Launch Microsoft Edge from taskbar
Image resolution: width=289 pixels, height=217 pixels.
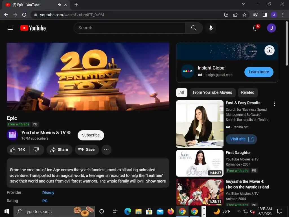click(x=128, y=211)
